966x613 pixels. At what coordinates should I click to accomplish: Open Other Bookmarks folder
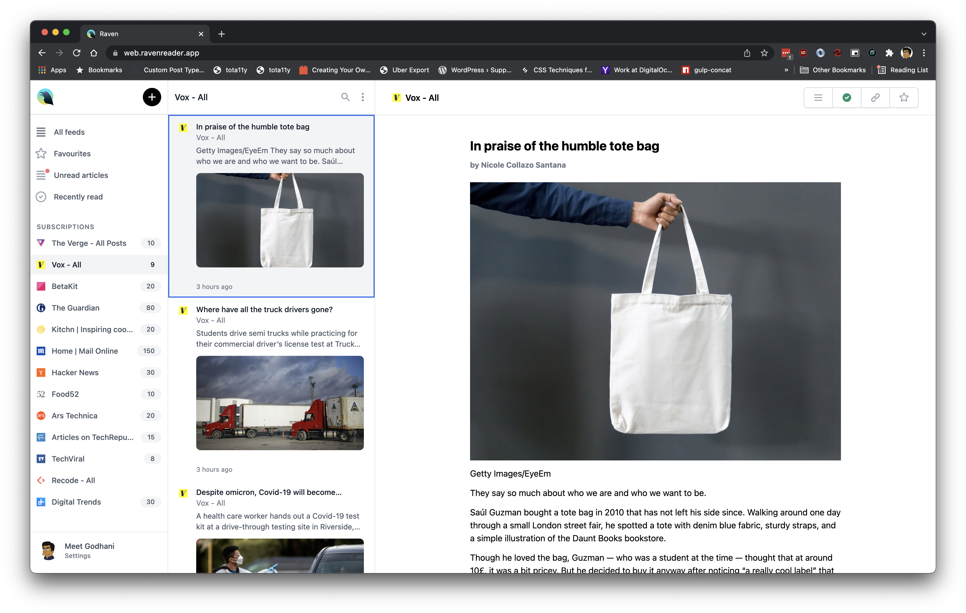(833, 70)
